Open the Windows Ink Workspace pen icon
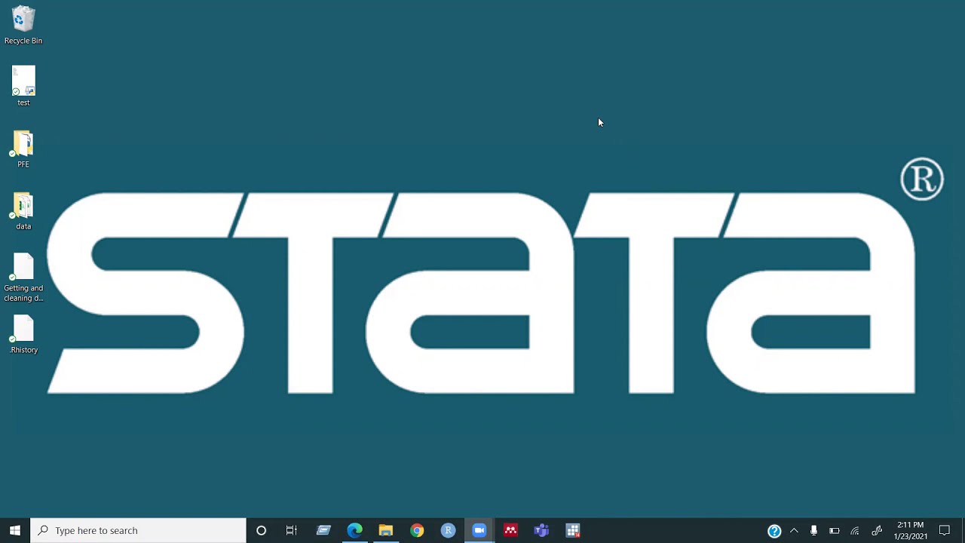This screenshot has height=543, width=965. (x=877, y=530)
